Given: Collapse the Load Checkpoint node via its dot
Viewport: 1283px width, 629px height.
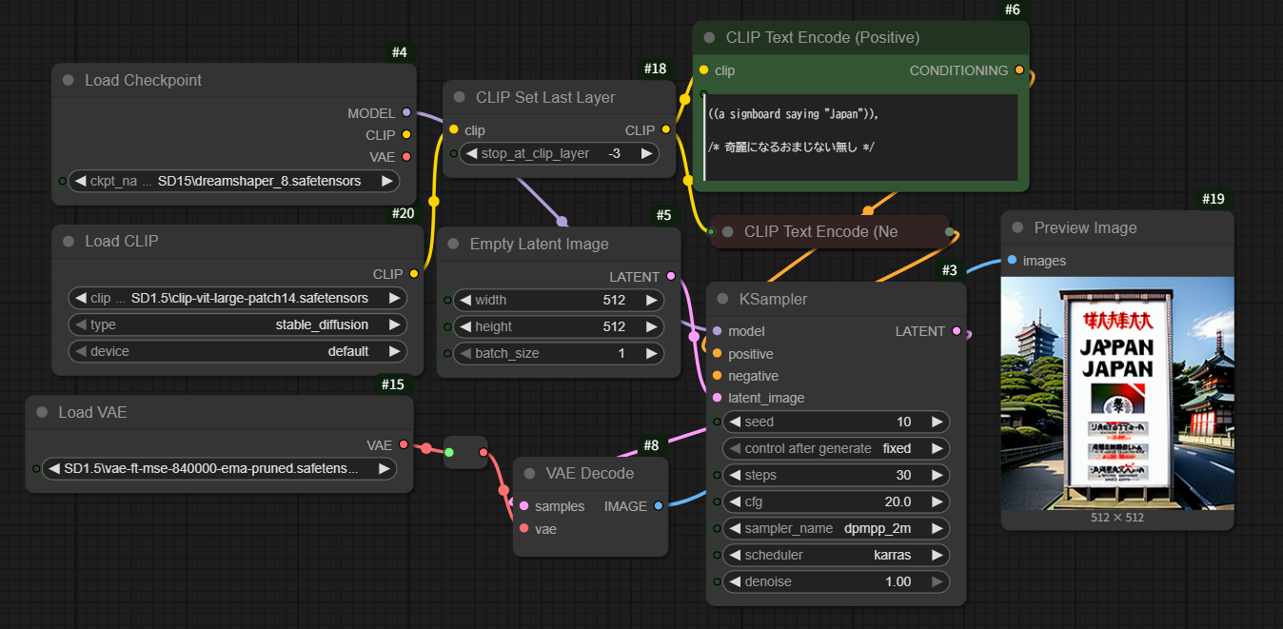Looking at the screenshot, I should pyautogui.click(x=69, y=81).
